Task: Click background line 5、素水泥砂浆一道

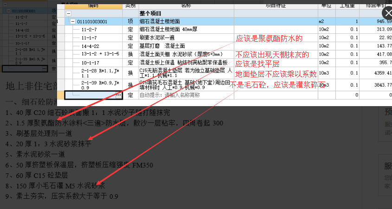Action: (x=35, y=154)
